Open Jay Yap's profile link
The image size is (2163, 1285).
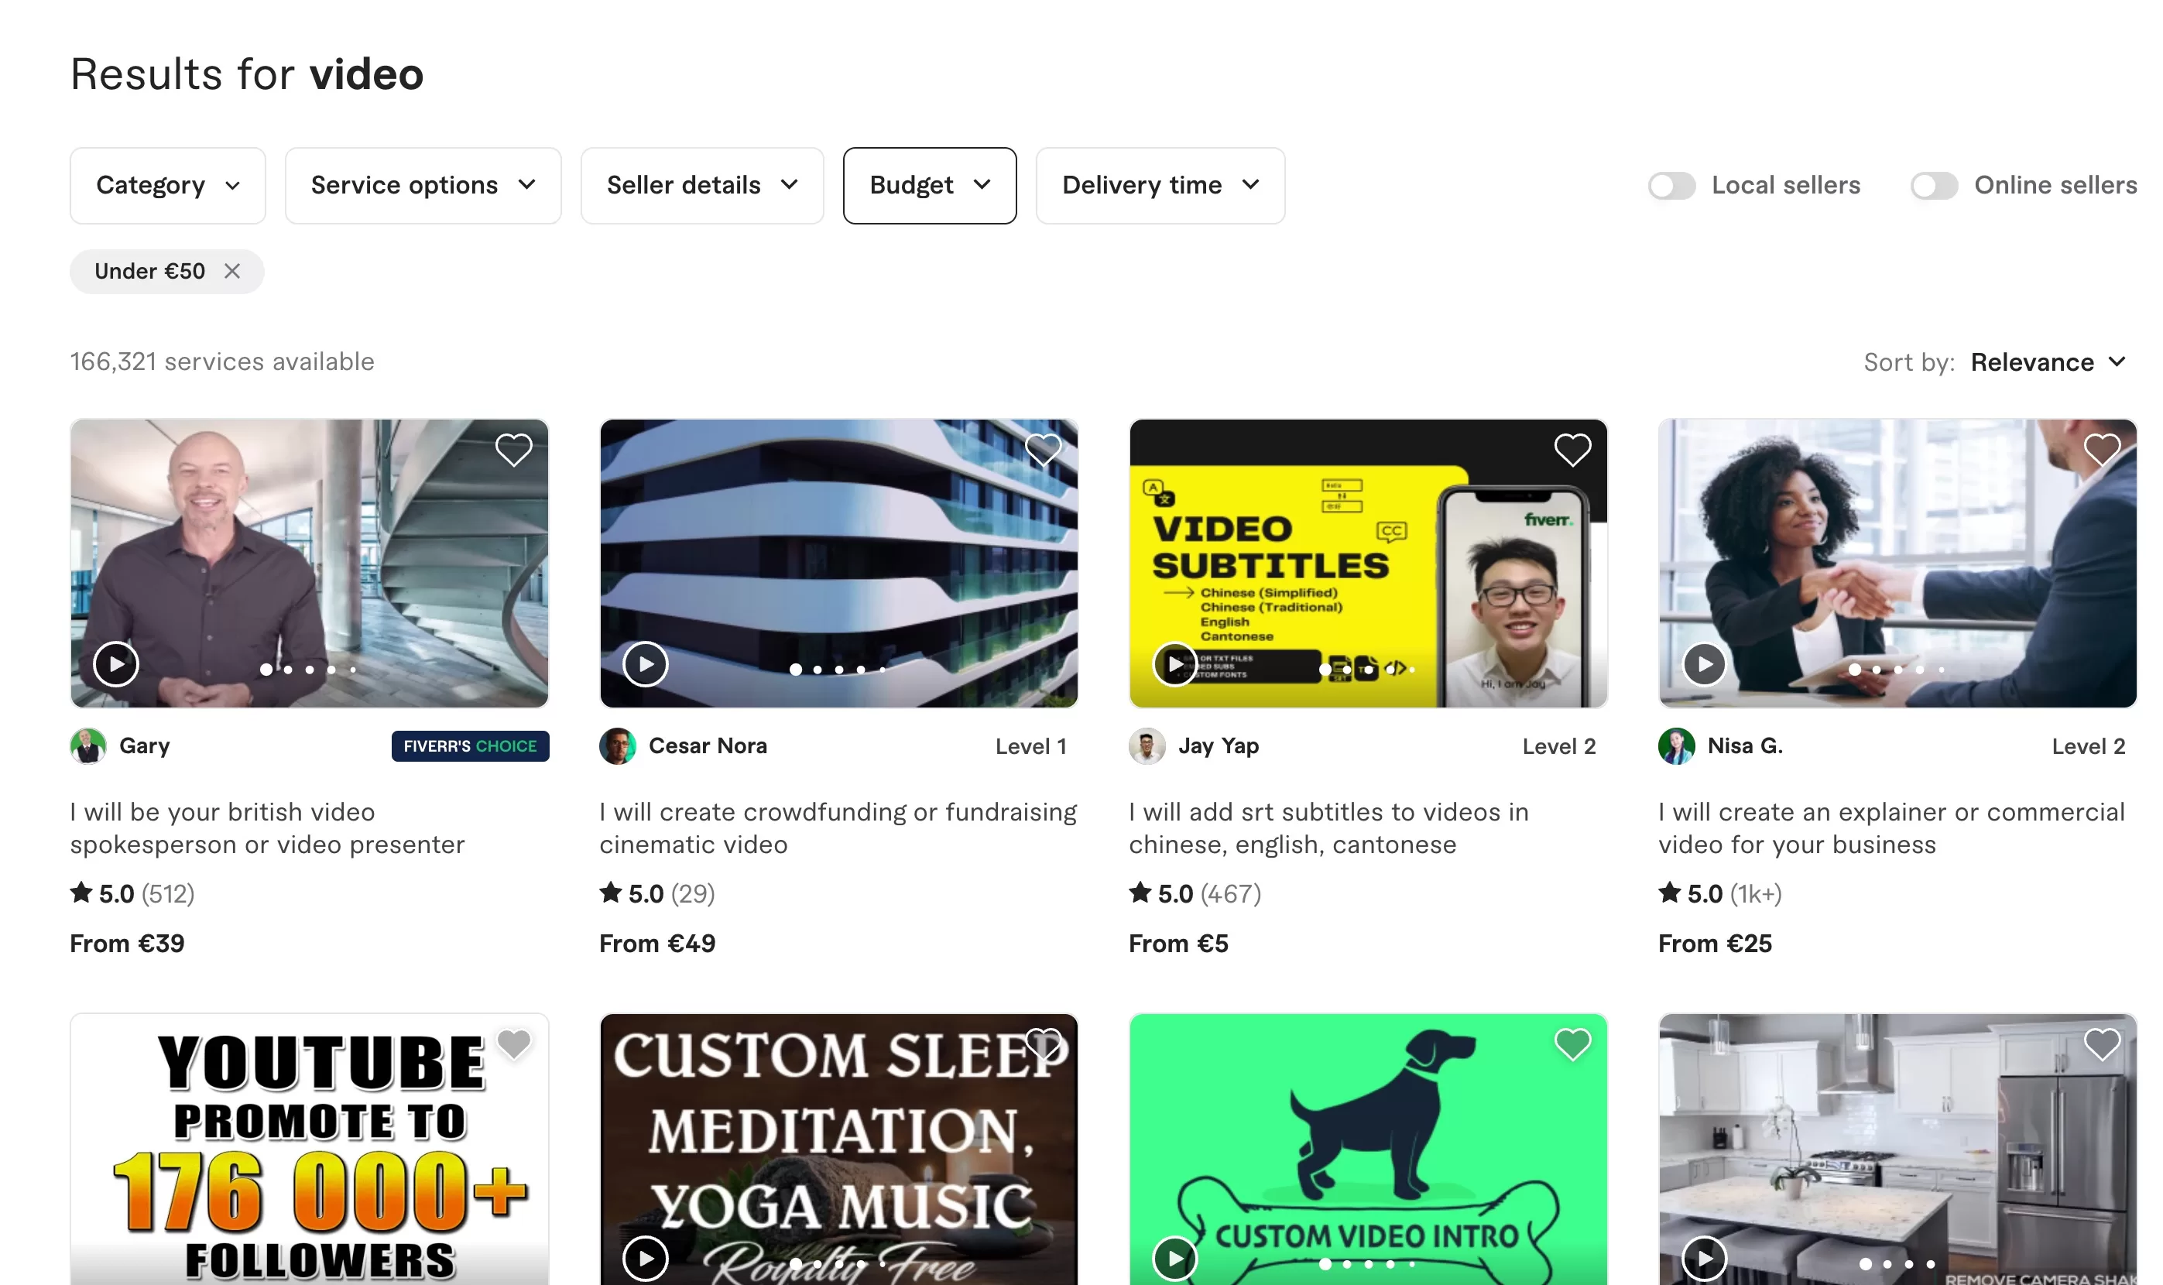point(1219,746)
